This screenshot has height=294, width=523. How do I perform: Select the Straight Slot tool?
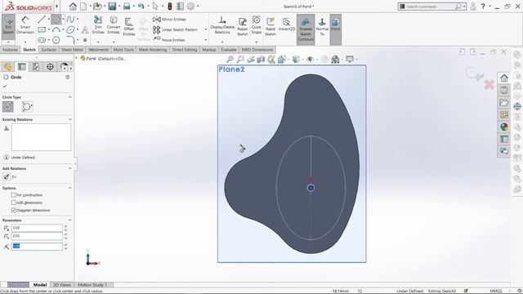tap(42, 40)
